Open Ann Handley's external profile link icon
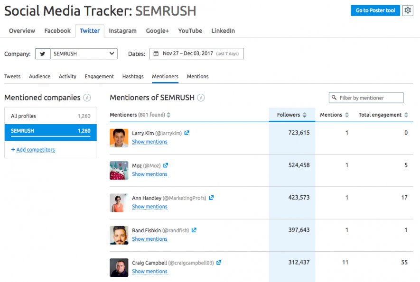 (211, 198)
